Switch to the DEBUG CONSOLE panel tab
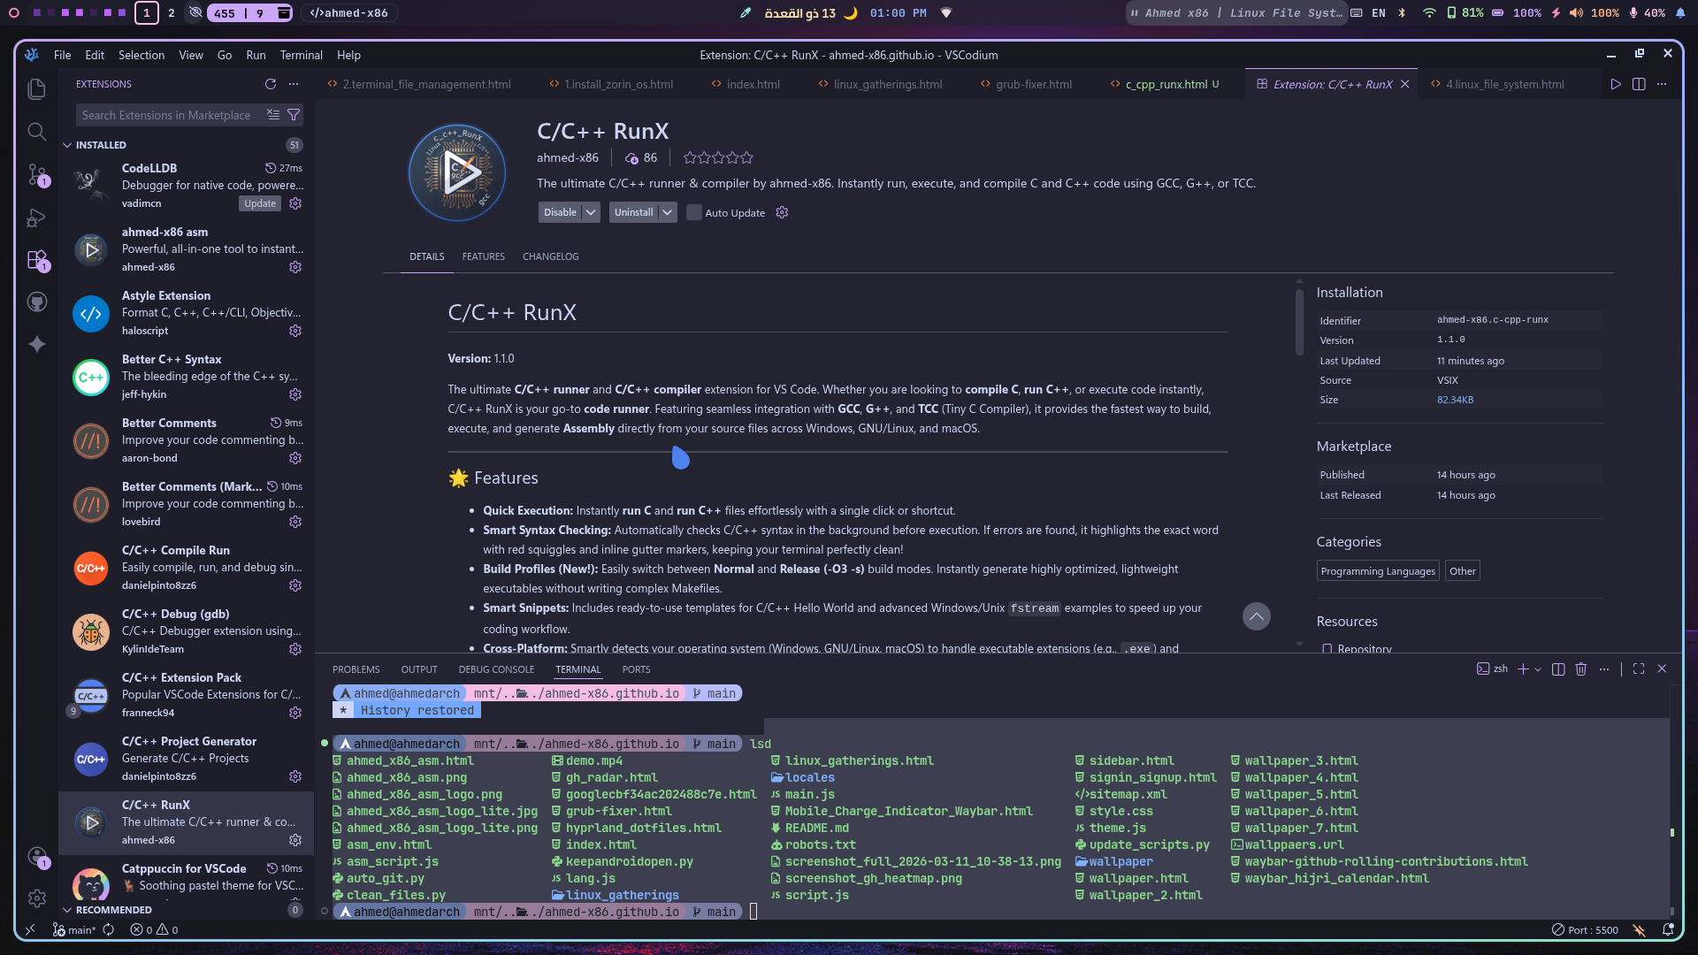This screenshot has width=1698, height=955. pos(496,669)
